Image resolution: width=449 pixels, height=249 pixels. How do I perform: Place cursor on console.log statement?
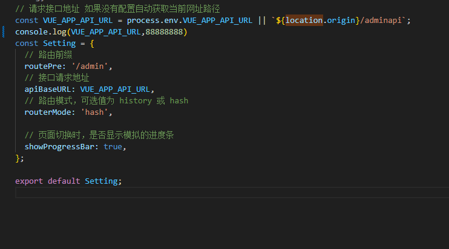pyautogui.click(x=101, y=32)
